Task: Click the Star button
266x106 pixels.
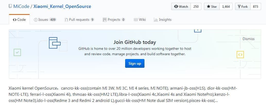Action: 212,7
